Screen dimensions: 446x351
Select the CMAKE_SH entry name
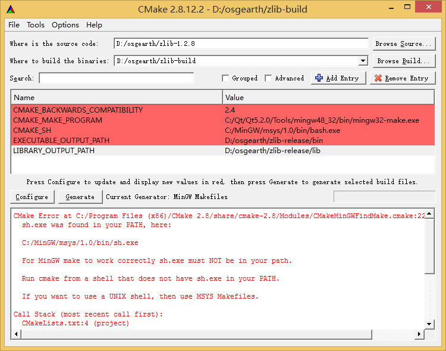point(32,131)
